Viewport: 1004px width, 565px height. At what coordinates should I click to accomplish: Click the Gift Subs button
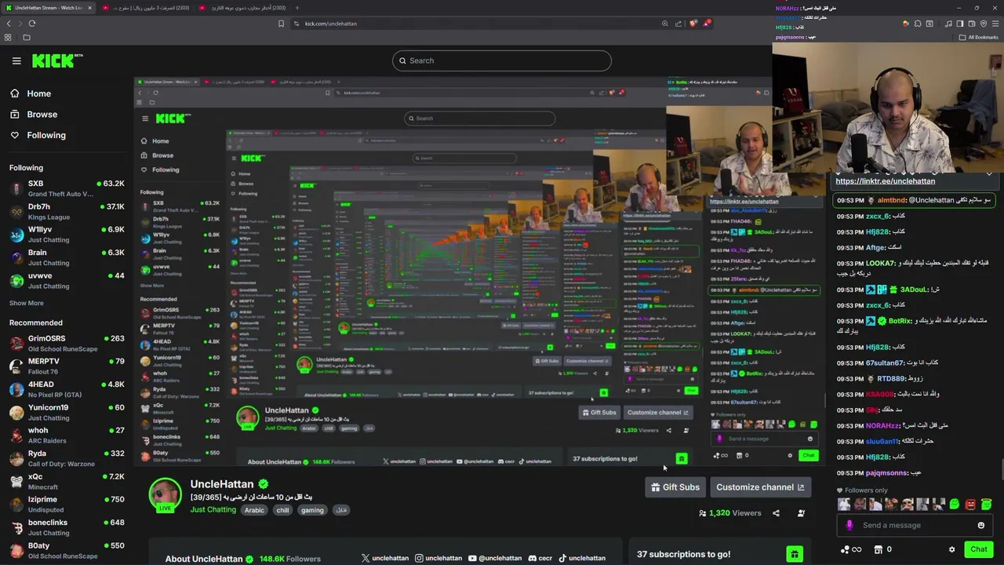(675, 487)
